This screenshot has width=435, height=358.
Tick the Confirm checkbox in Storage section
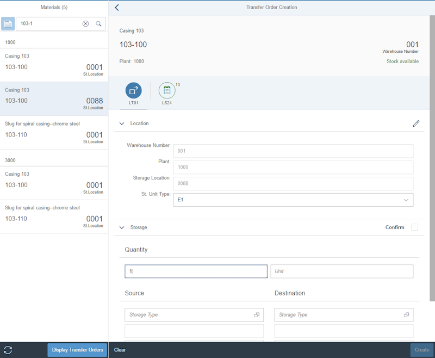coord(415,227)
